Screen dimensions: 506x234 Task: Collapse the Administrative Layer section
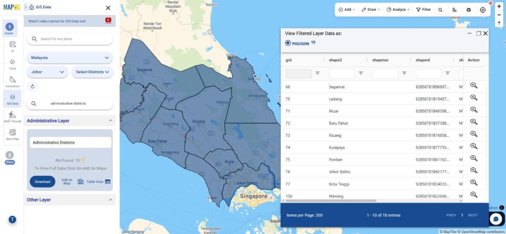(110, 120)
